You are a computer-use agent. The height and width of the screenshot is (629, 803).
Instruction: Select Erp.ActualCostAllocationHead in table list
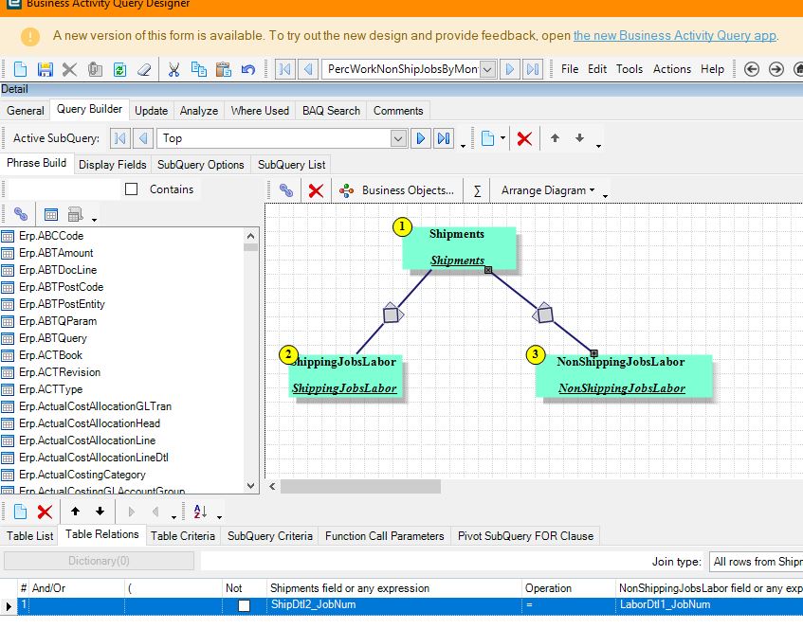coord(90,423)
